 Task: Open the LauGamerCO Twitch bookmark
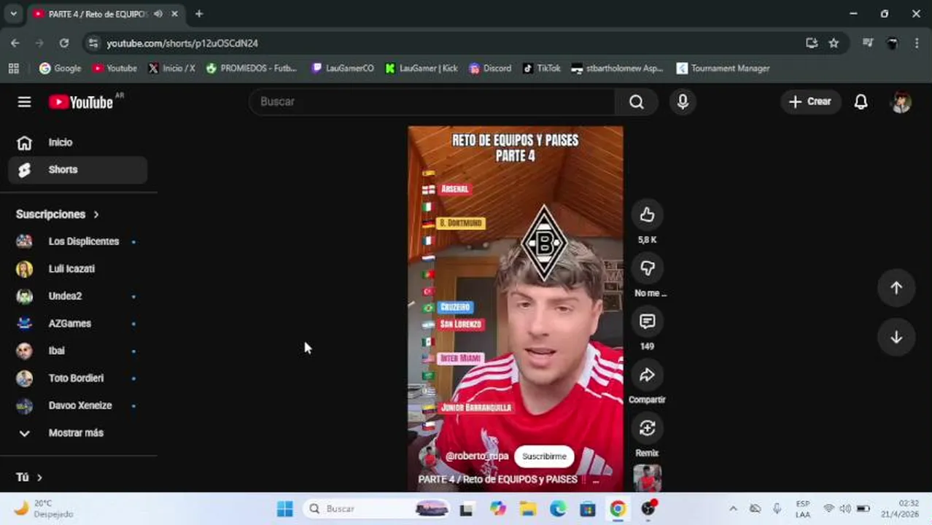(x=343, y=68)
